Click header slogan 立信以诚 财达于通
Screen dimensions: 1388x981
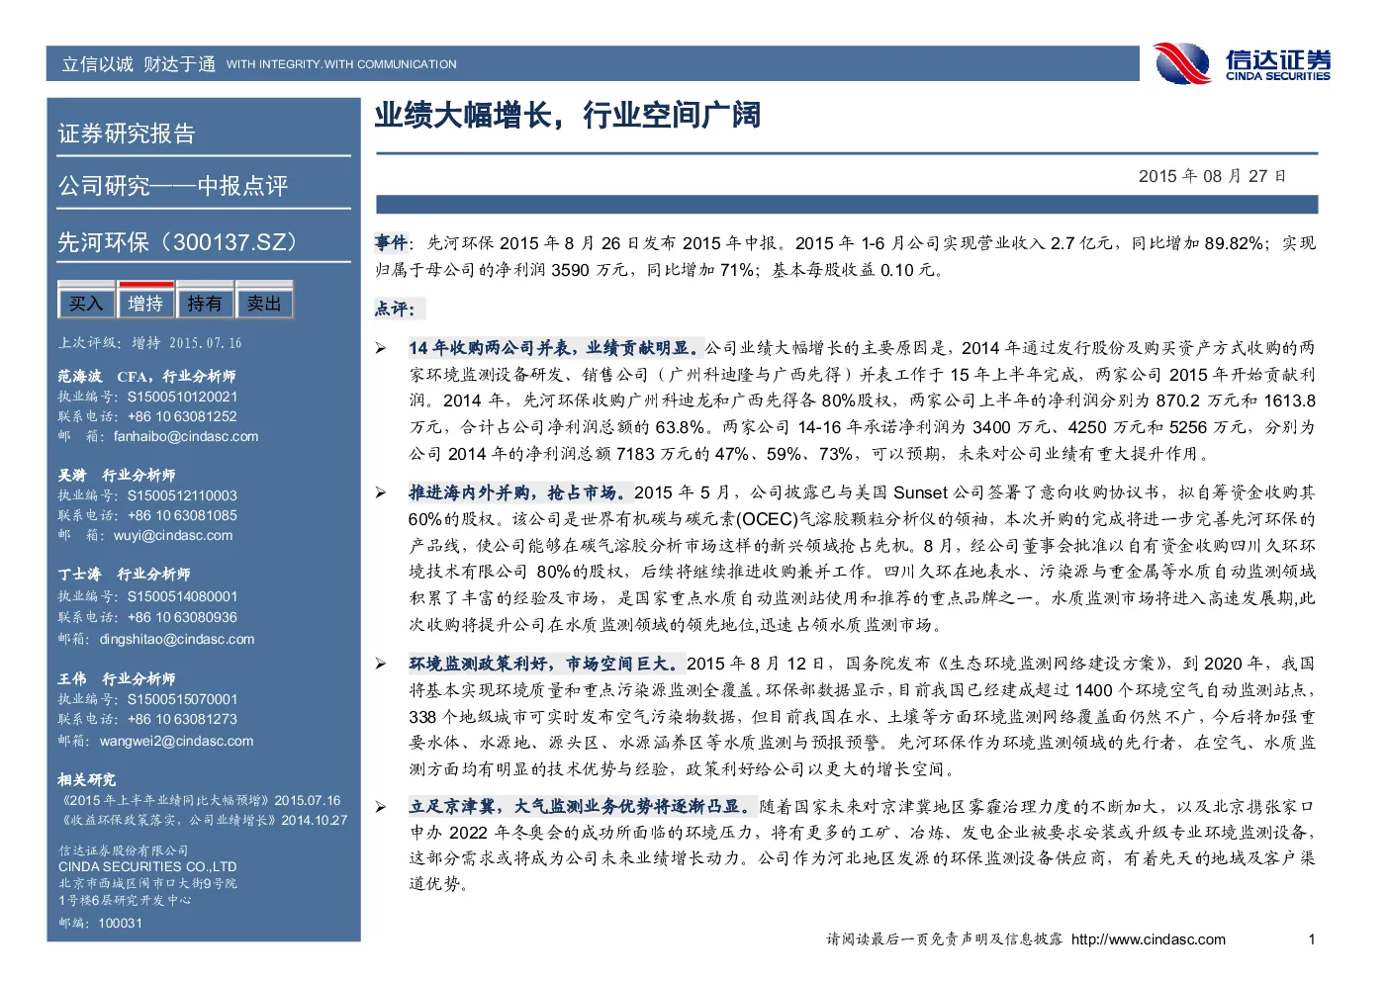point(139,64)
